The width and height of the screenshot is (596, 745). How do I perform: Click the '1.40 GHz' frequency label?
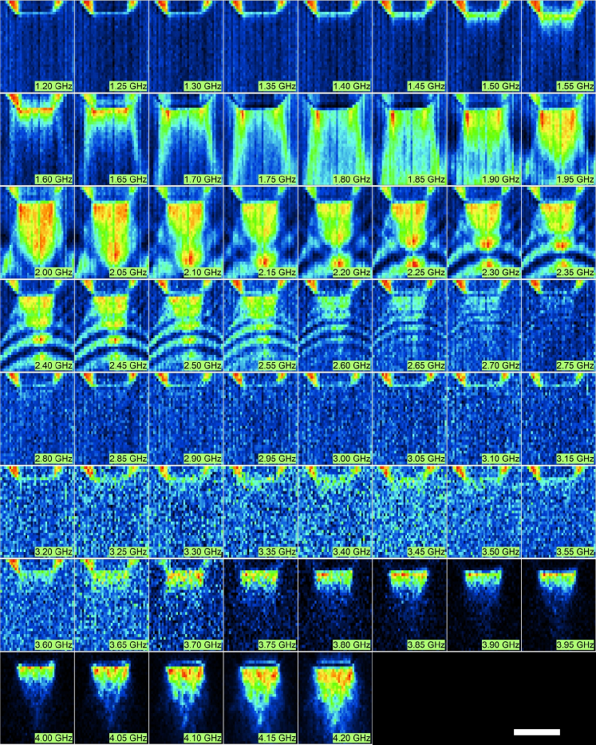[352, 86]
